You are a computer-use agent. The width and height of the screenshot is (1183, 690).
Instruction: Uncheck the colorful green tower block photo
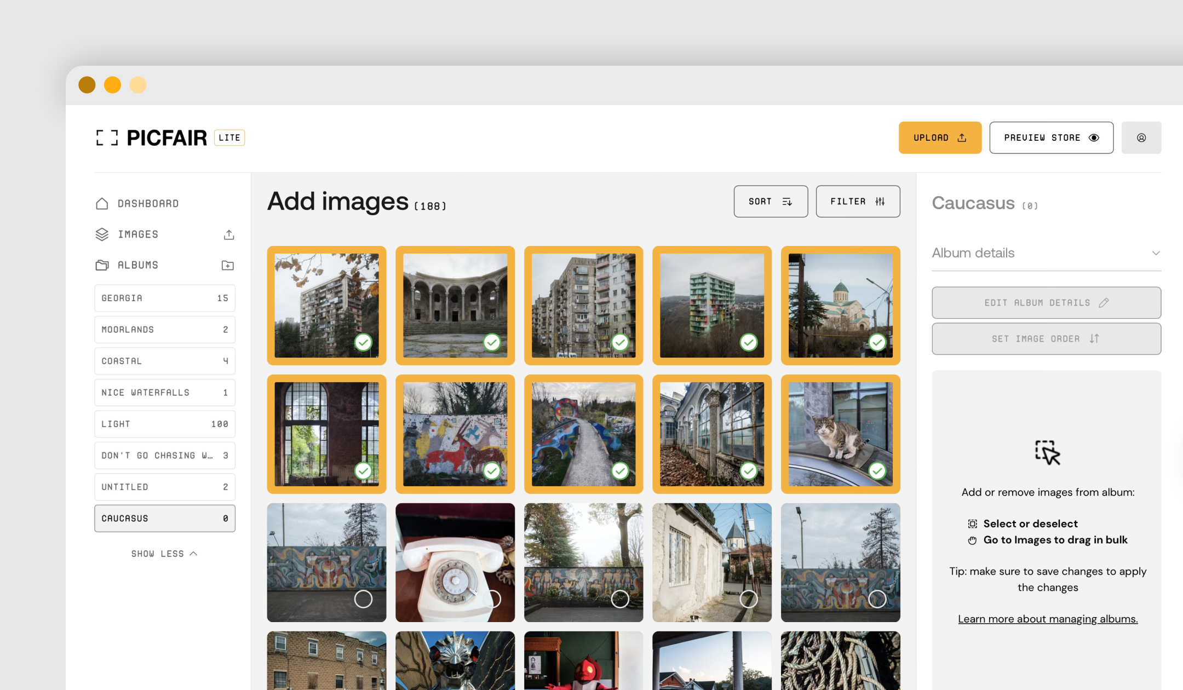point(748,343)
